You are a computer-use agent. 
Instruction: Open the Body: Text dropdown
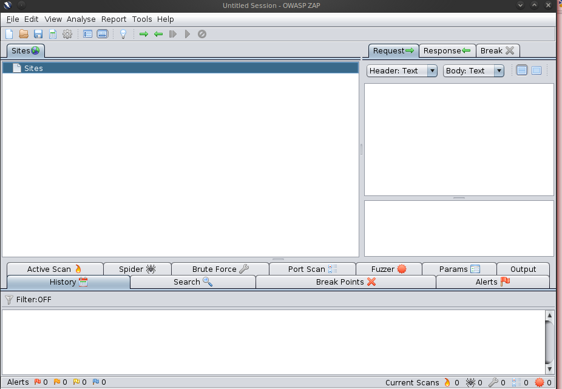click(473, 70)
